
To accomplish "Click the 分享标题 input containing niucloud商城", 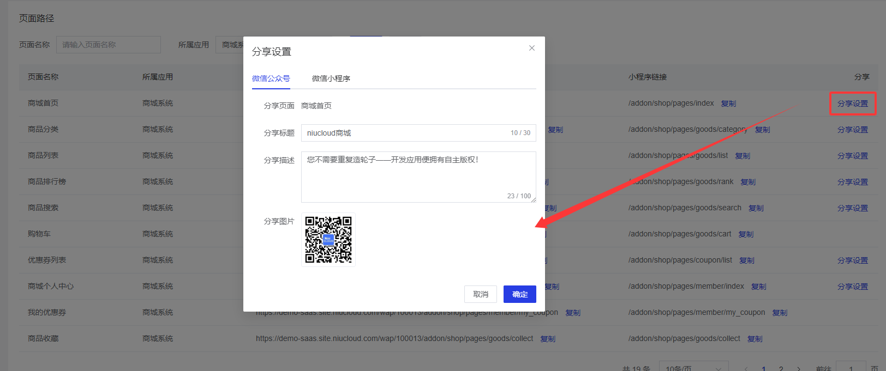I will 404,133.
